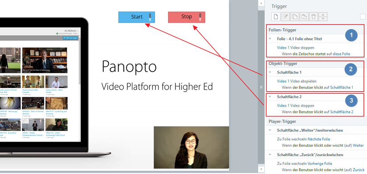Select the red Stop button on the slide
This screenshot has width=367, height=174.
[x=187, y=17]
